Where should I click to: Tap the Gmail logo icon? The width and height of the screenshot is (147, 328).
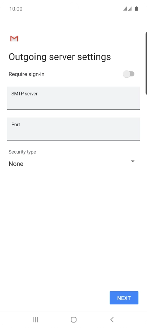(x=14, y=39)
